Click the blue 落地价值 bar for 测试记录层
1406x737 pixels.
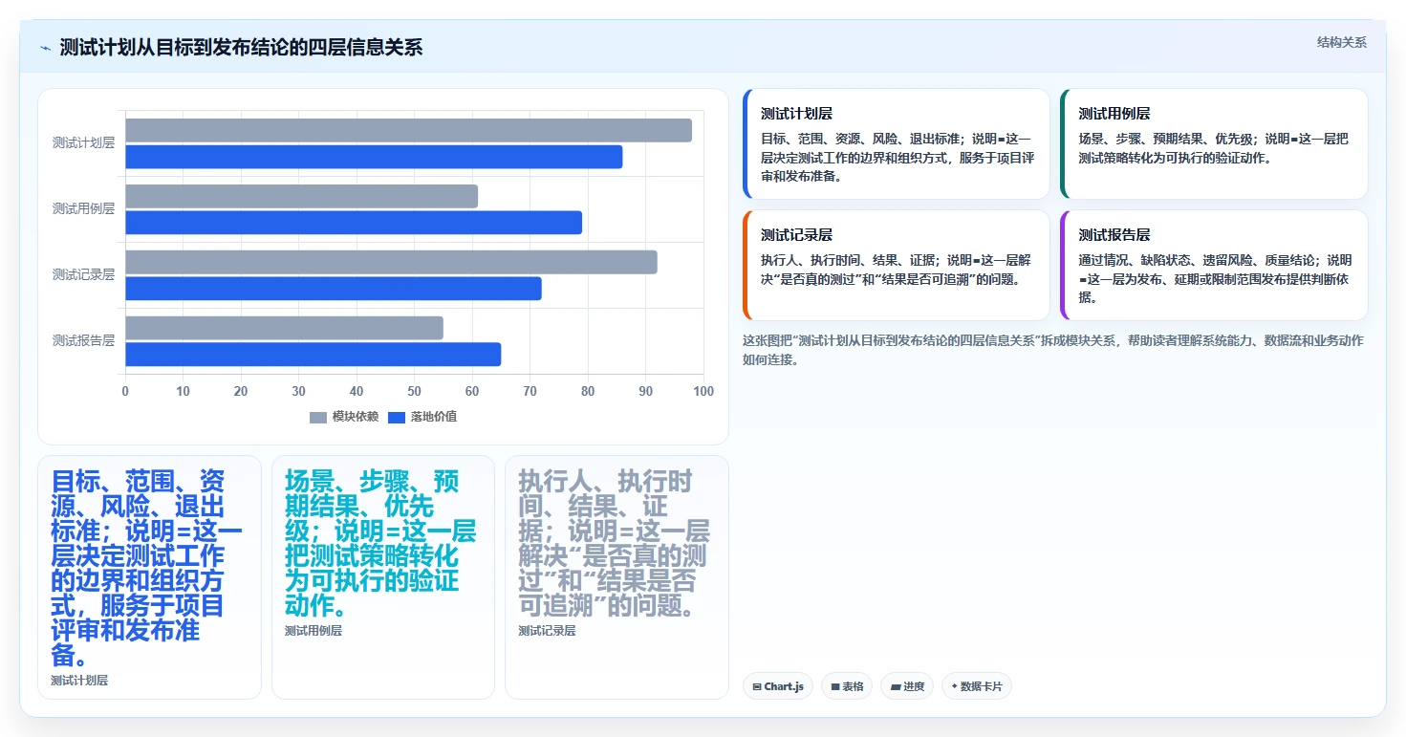point(334,289)
